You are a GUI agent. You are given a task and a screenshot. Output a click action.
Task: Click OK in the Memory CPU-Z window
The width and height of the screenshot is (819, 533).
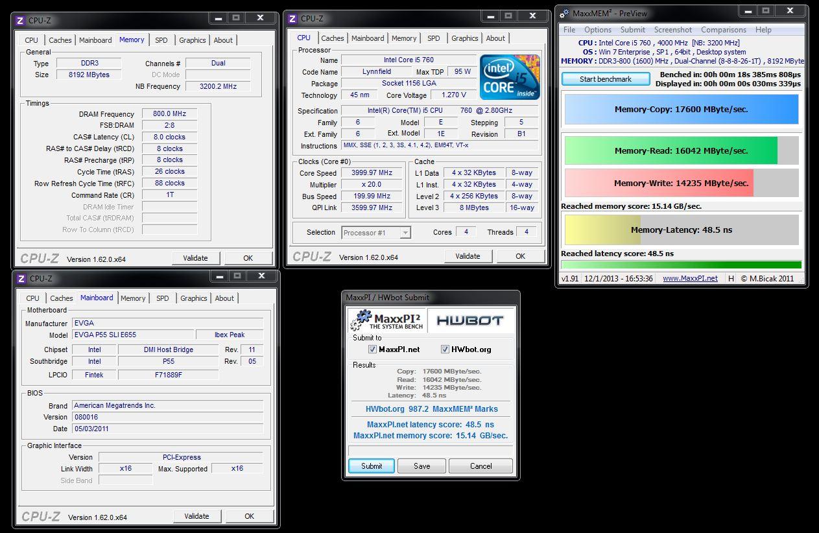coord(248,258)
